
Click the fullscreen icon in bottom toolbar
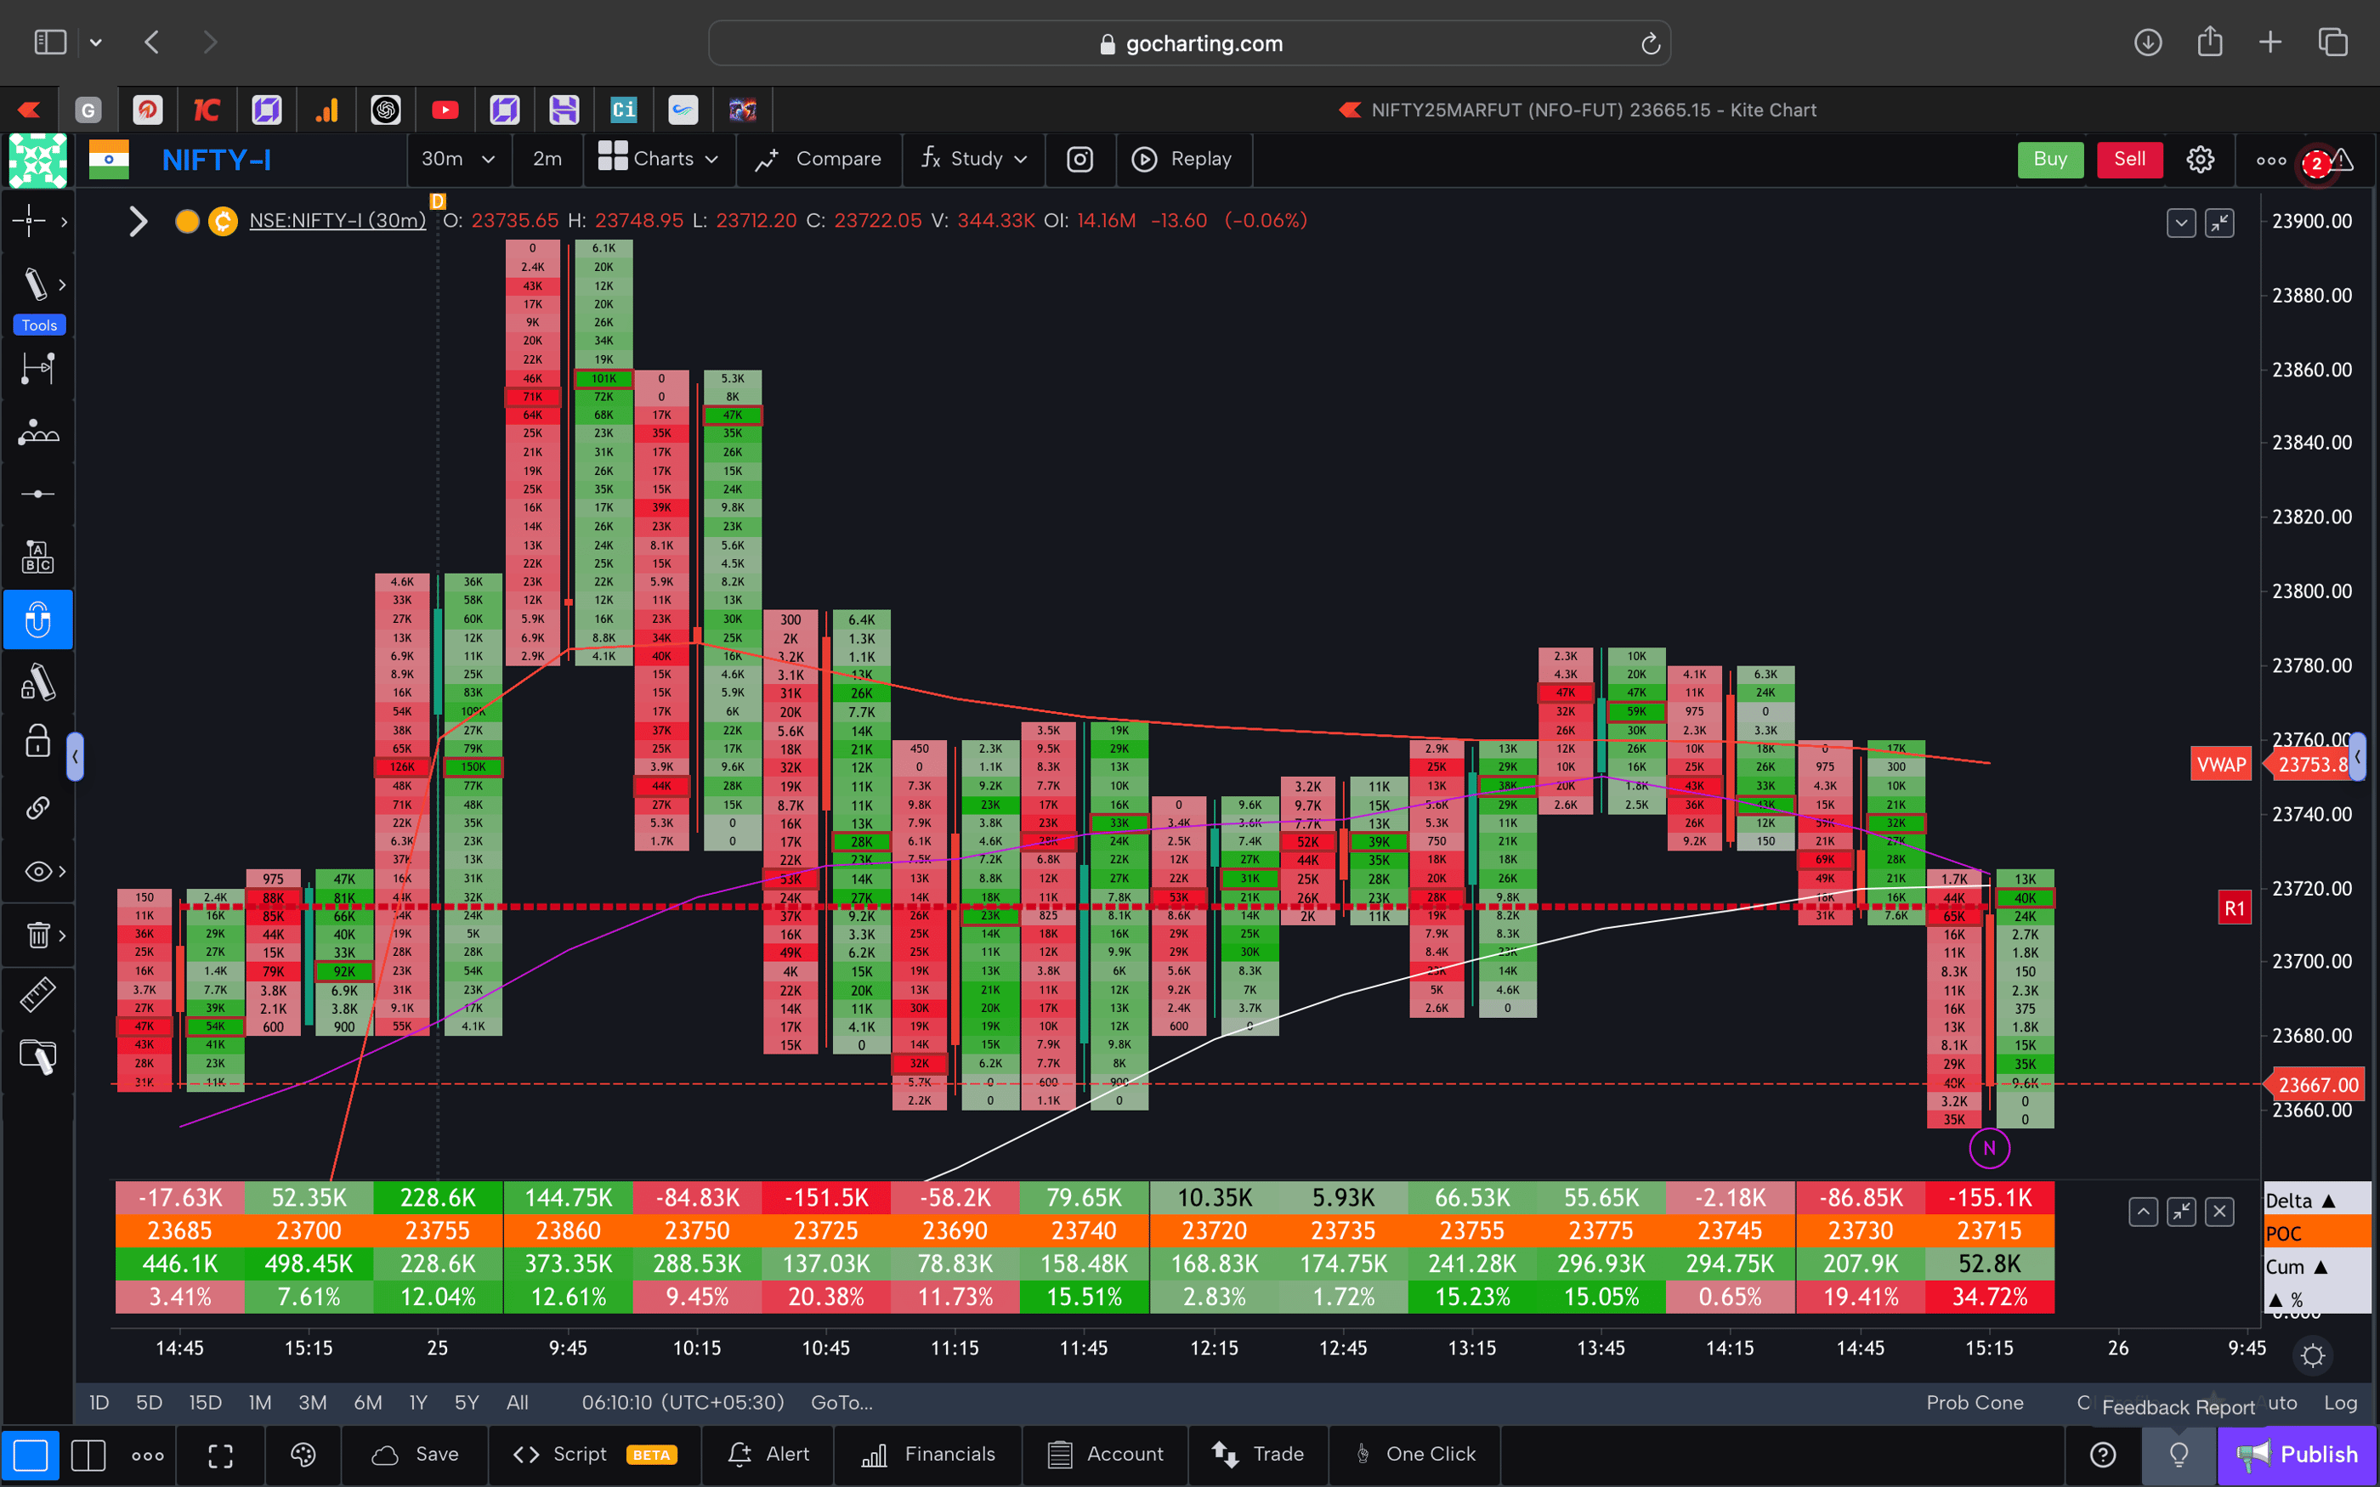tap(219, 1455)
